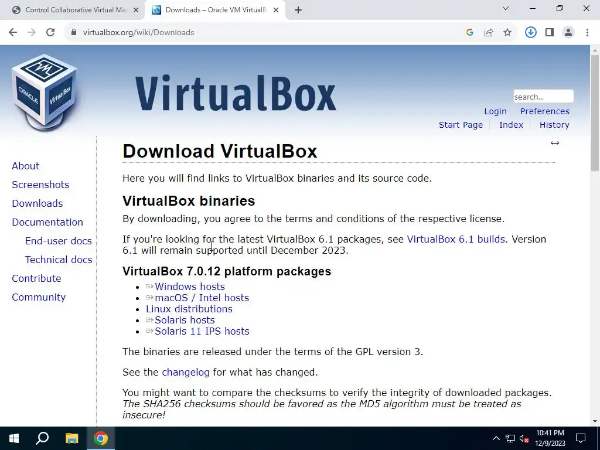The width and height of the screenshot is (600, 450).
Task: Open Windows taskbar search
Action: tap(42, 438)
